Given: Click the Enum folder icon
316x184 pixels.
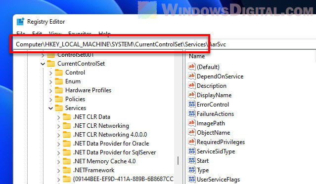Looking at the screenshot, I should click(x=59, y=81).
